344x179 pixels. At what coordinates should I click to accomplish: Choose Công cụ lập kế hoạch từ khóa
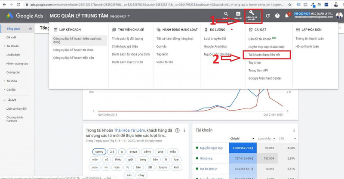[x=73, y=50]
